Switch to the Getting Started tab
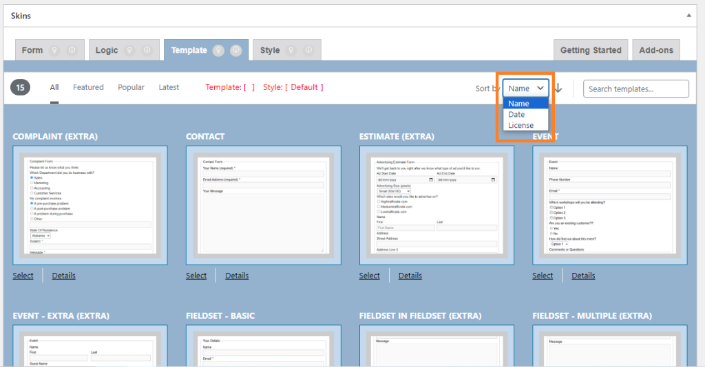 (x=590, y=50)
